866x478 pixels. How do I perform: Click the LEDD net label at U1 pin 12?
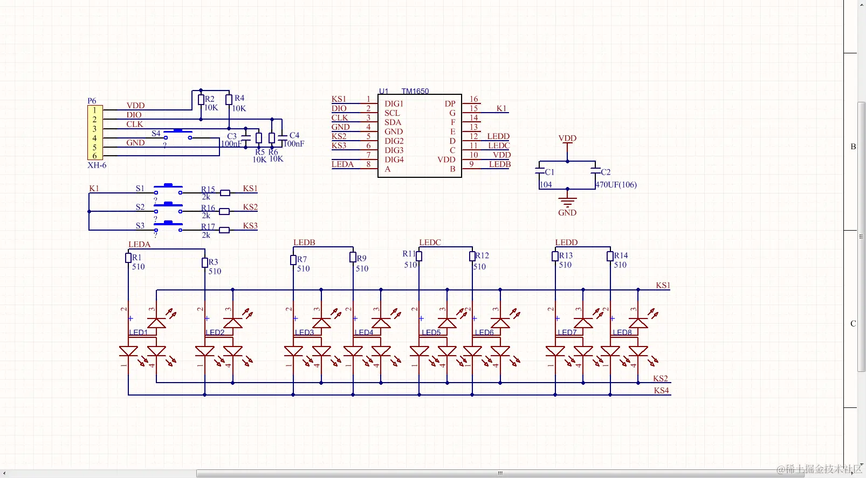coord(498,136)
